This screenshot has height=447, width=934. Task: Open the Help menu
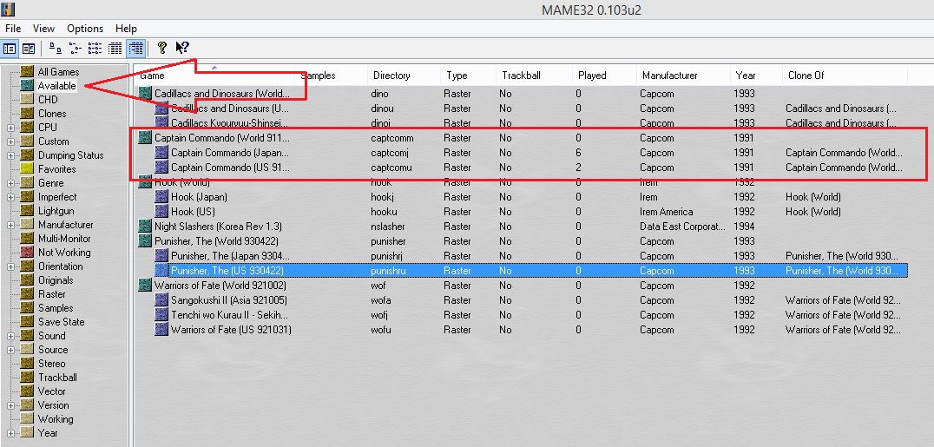coord(126,28)
